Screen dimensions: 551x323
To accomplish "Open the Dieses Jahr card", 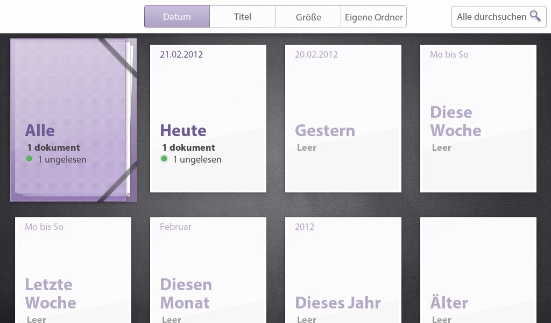I will point(343,270).
